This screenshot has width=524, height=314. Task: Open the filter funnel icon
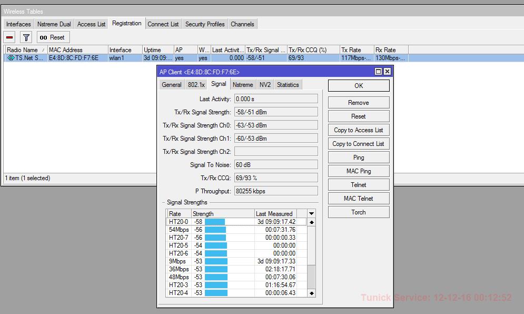[26, 37]
